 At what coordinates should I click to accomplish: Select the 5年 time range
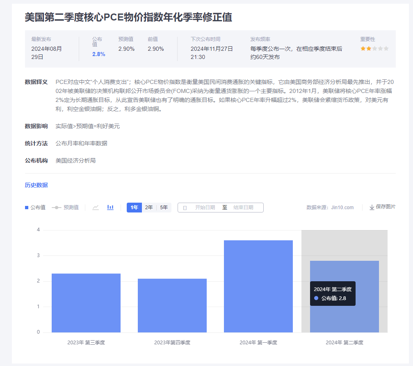coord(164,208)
